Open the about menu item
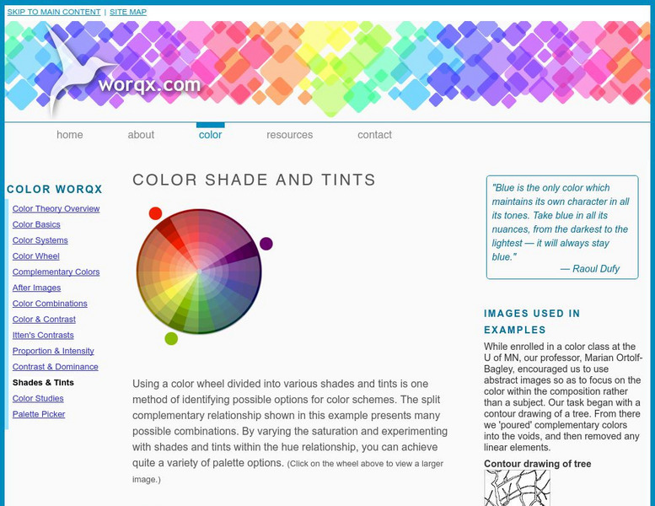Viewport: 655px width, 506px height. pyautogui.click(x=141, y=135)
